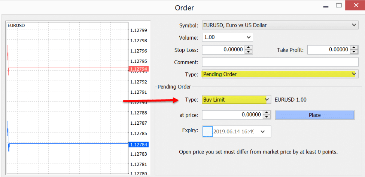
Task: Decrease Take Profit with down arrow
Action: pos(354,52)
